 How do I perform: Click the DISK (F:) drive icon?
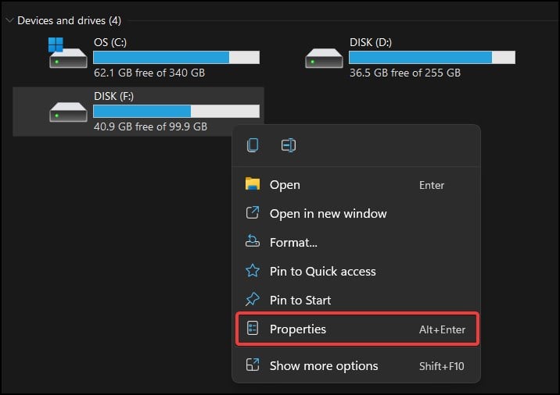[x=68, y=112]
